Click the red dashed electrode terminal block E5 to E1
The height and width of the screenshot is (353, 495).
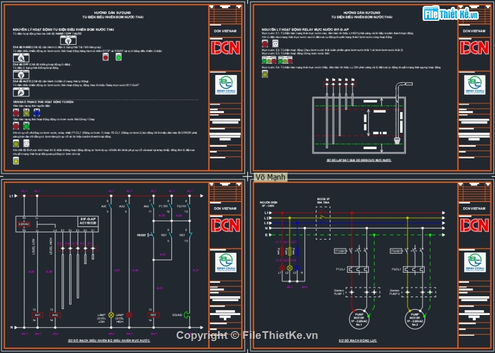coord(78,248)
